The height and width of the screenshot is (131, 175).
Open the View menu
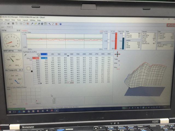(x=13, y=20)
